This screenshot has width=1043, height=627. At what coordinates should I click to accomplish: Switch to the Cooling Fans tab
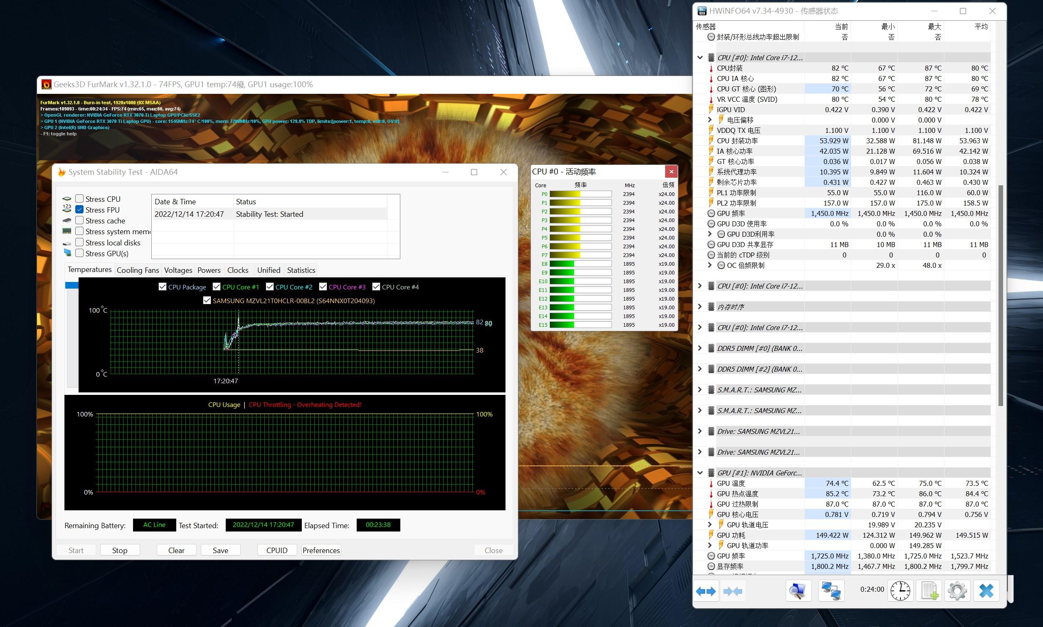pyautogui.click(x=138, y=270)
